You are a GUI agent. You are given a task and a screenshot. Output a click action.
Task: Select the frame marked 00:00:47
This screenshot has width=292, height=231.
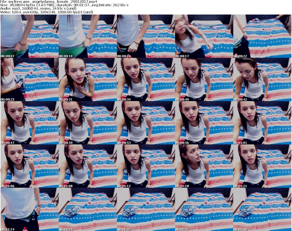point(29,123)
